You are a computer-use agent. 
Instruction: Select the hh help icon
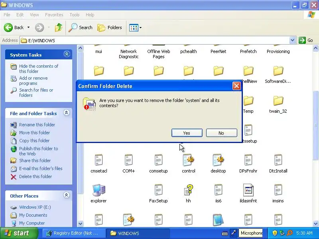[188, 190]
